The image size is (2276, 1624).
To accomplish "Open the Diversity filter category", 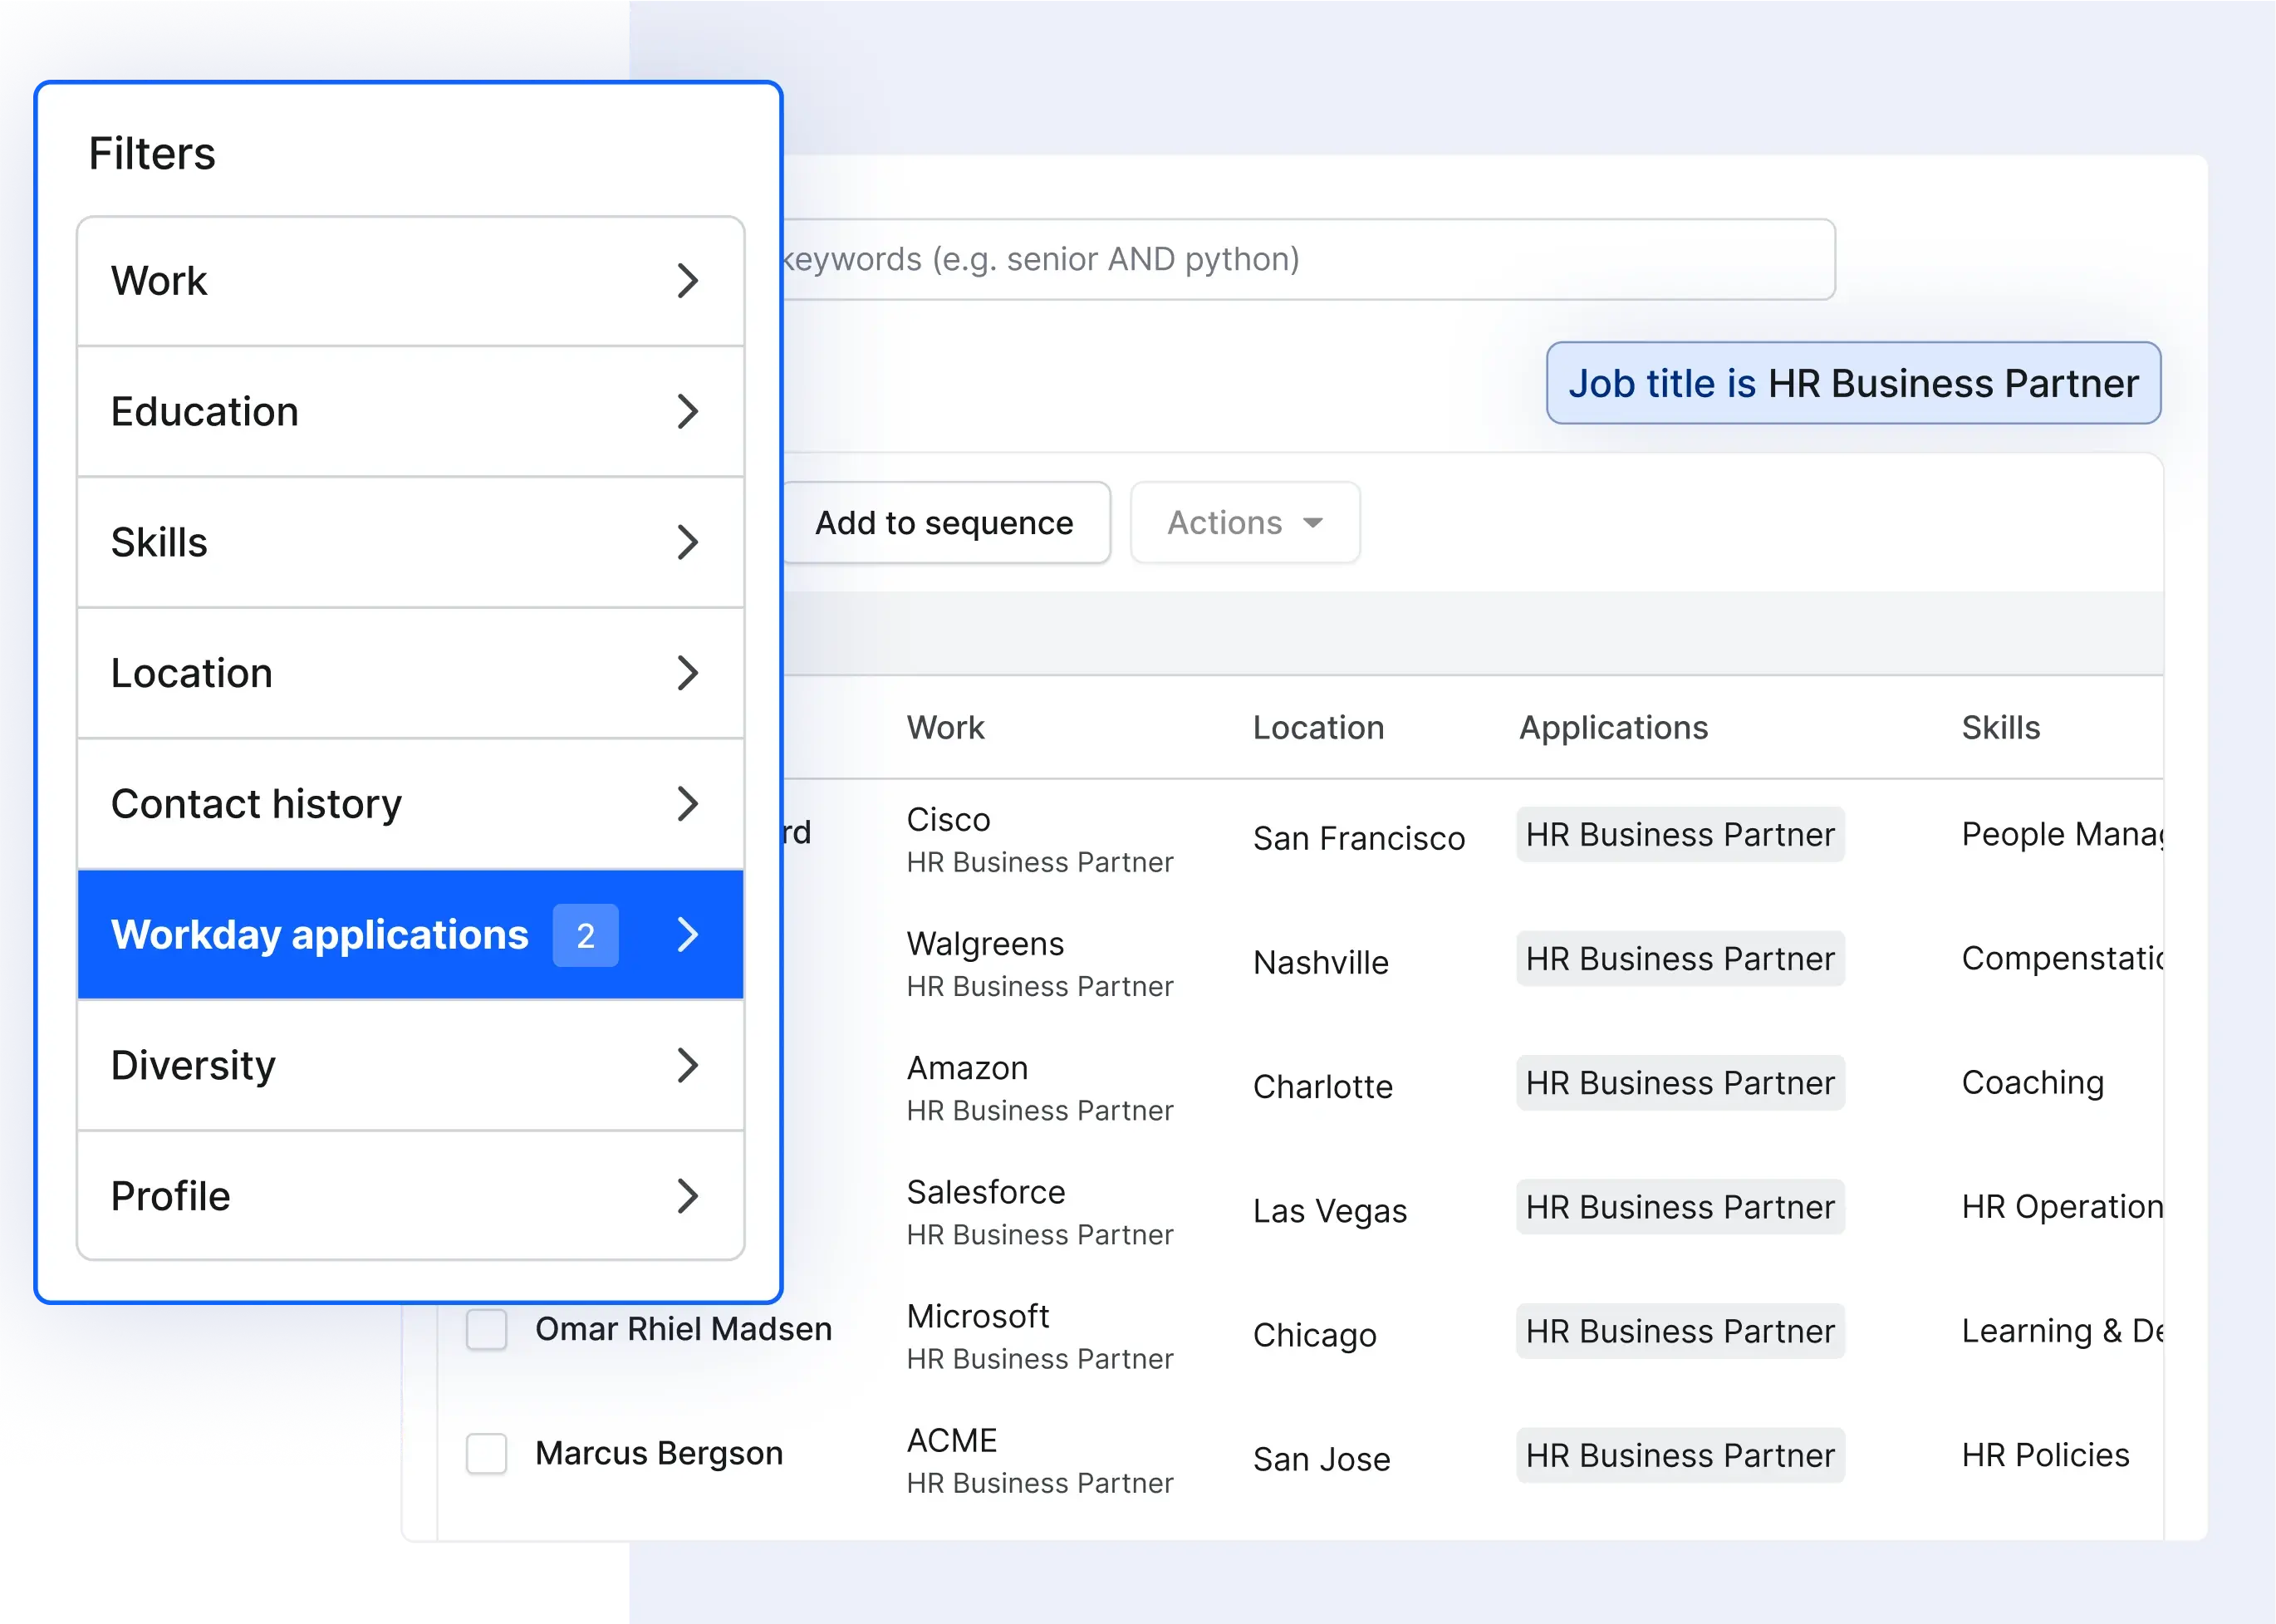I will click(x=411, y=1065).
